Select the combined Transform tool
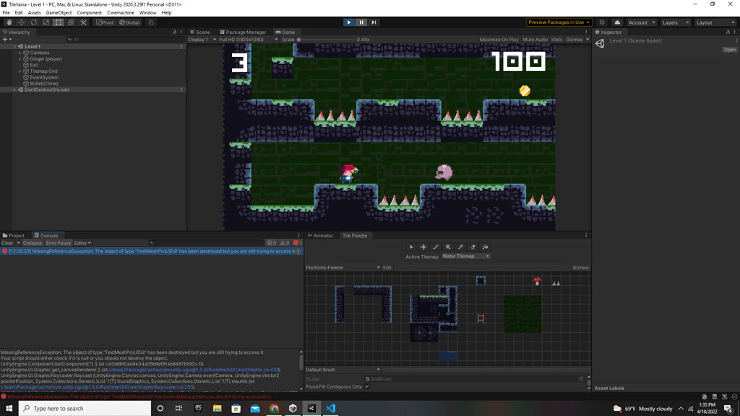 (x=71, y=22)
